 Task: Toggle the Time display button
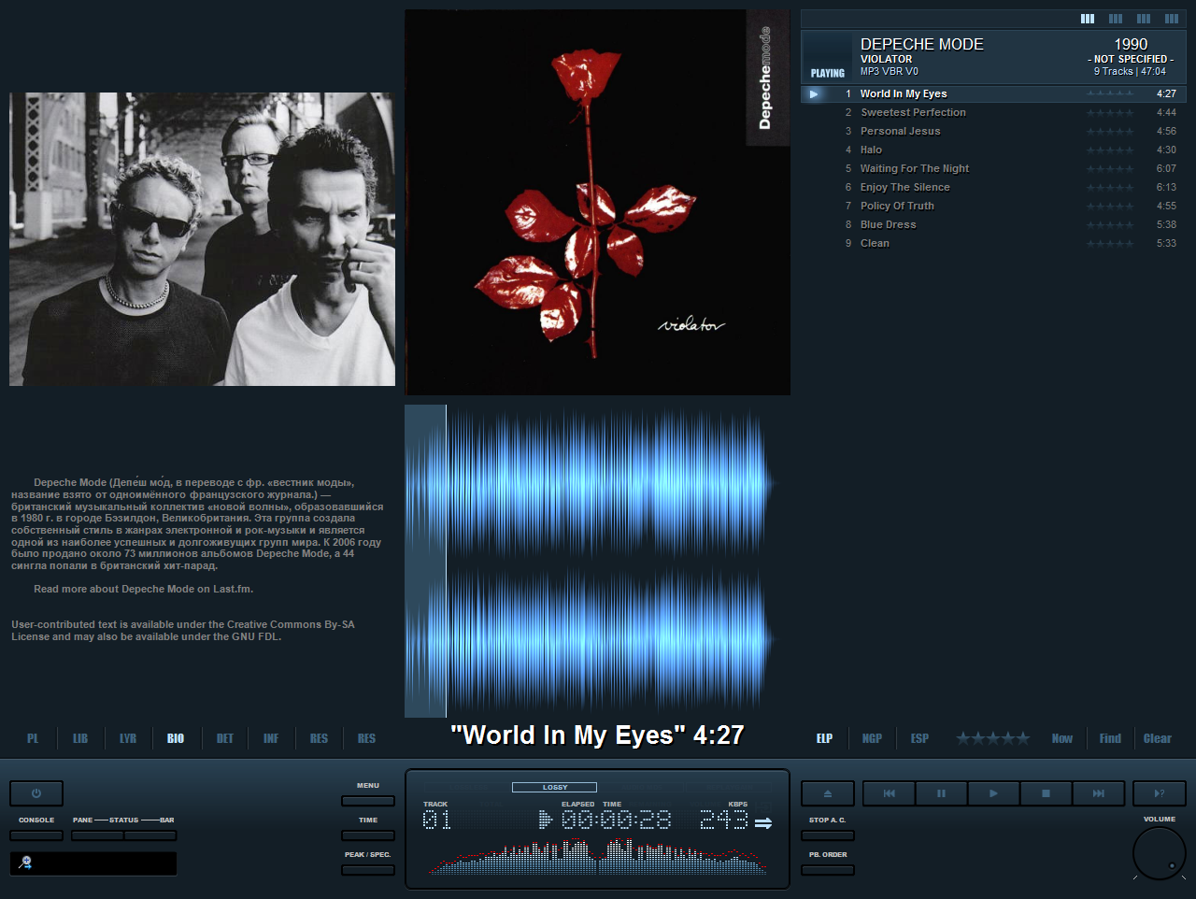368,835
